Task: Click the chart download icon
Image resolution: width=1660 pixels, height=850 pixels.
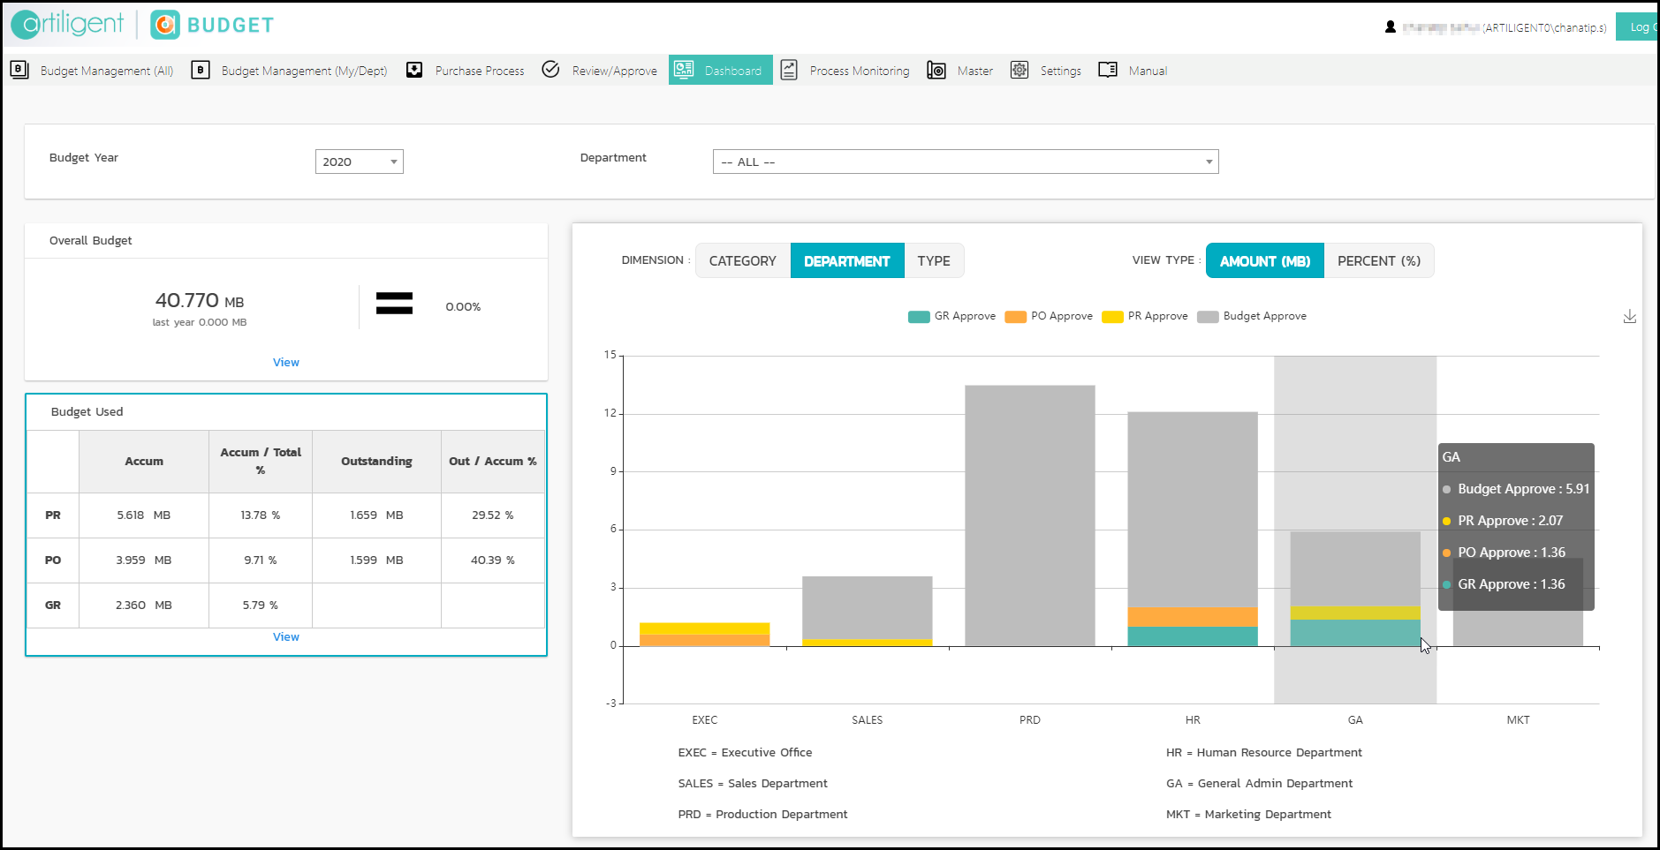Action: tap(1630, 316)
